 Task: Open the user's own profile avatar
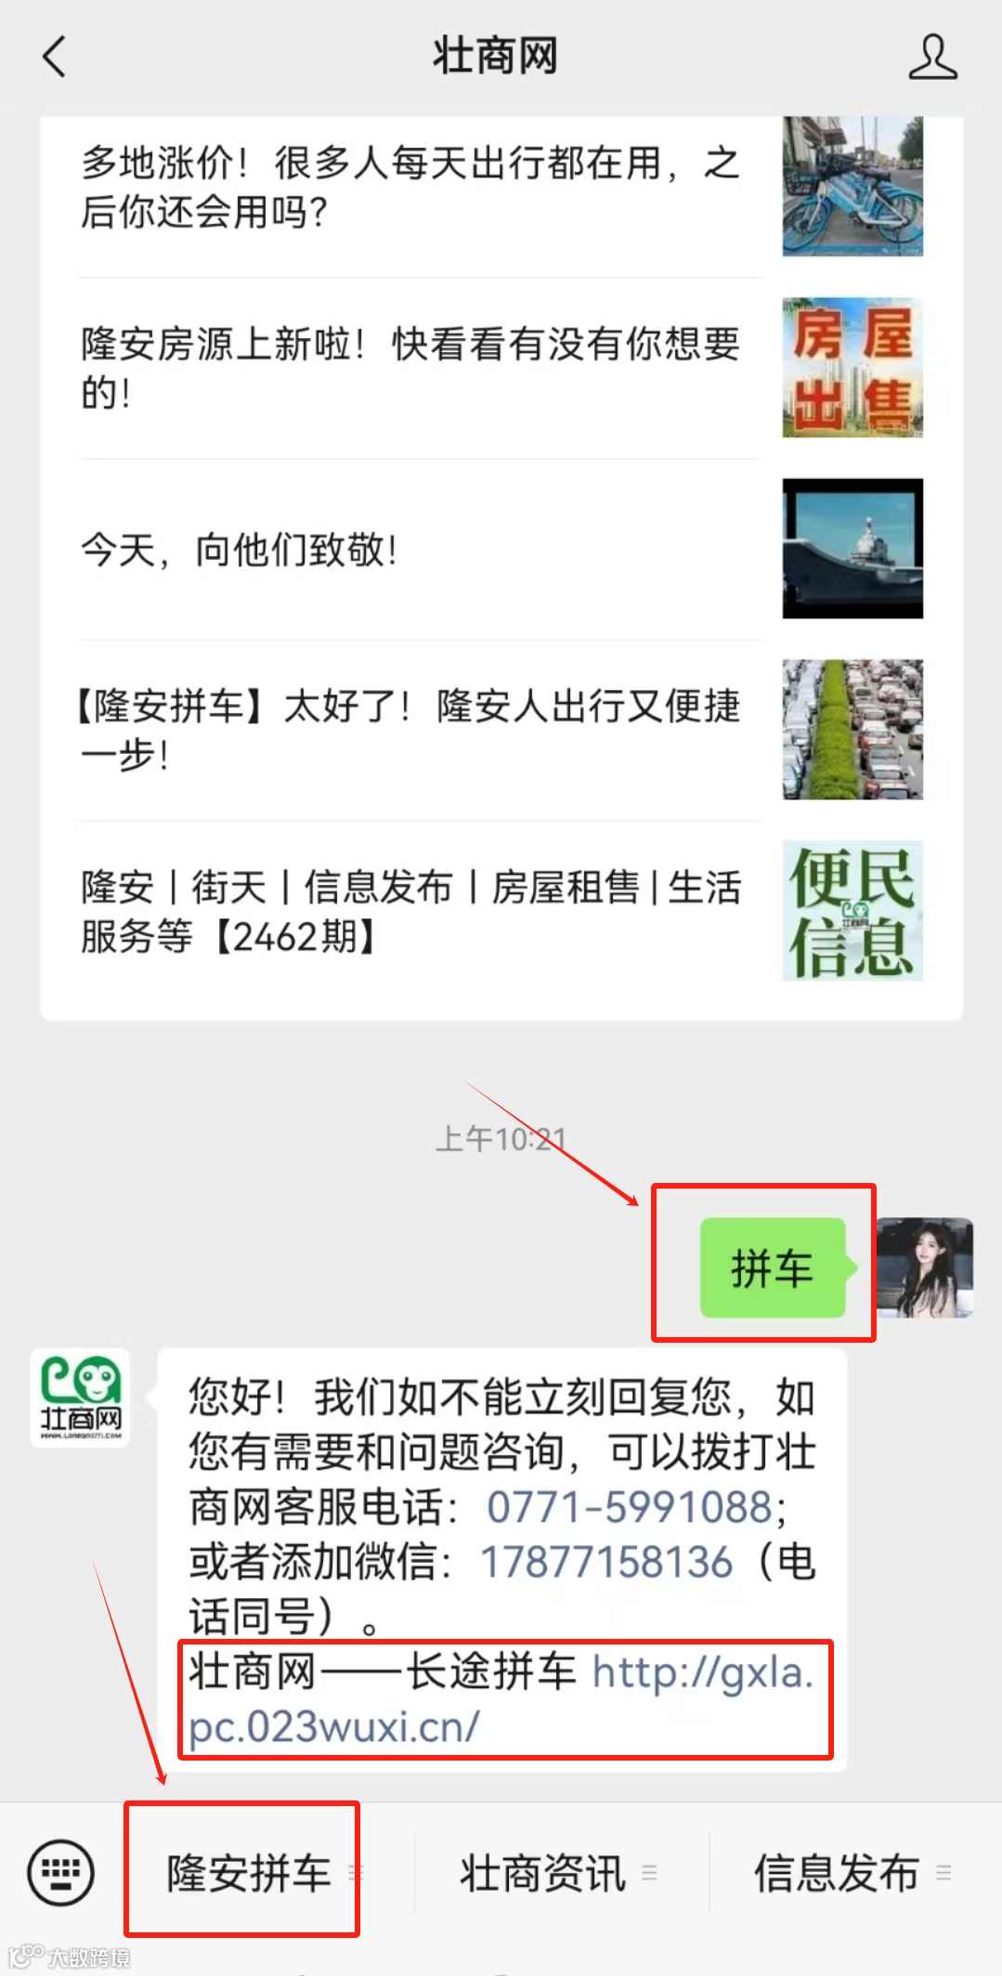coord(925,1267)
